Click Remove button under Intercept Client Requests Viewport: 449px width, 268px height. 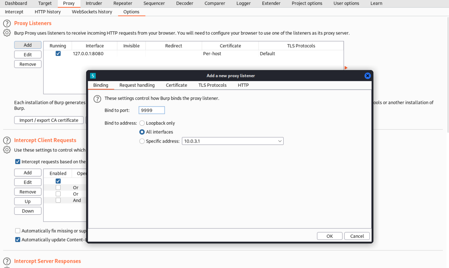click(x=28, y=192)
